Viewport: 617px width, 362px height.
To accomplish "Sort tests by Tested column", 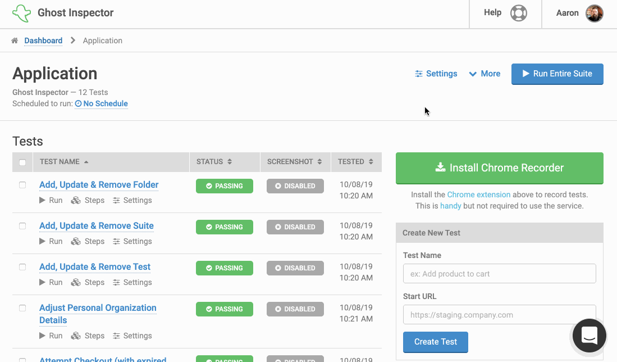I will click(355, 161).
